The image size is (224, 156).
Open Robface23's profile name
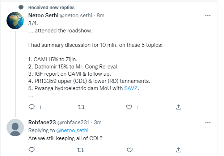point(42,122)
